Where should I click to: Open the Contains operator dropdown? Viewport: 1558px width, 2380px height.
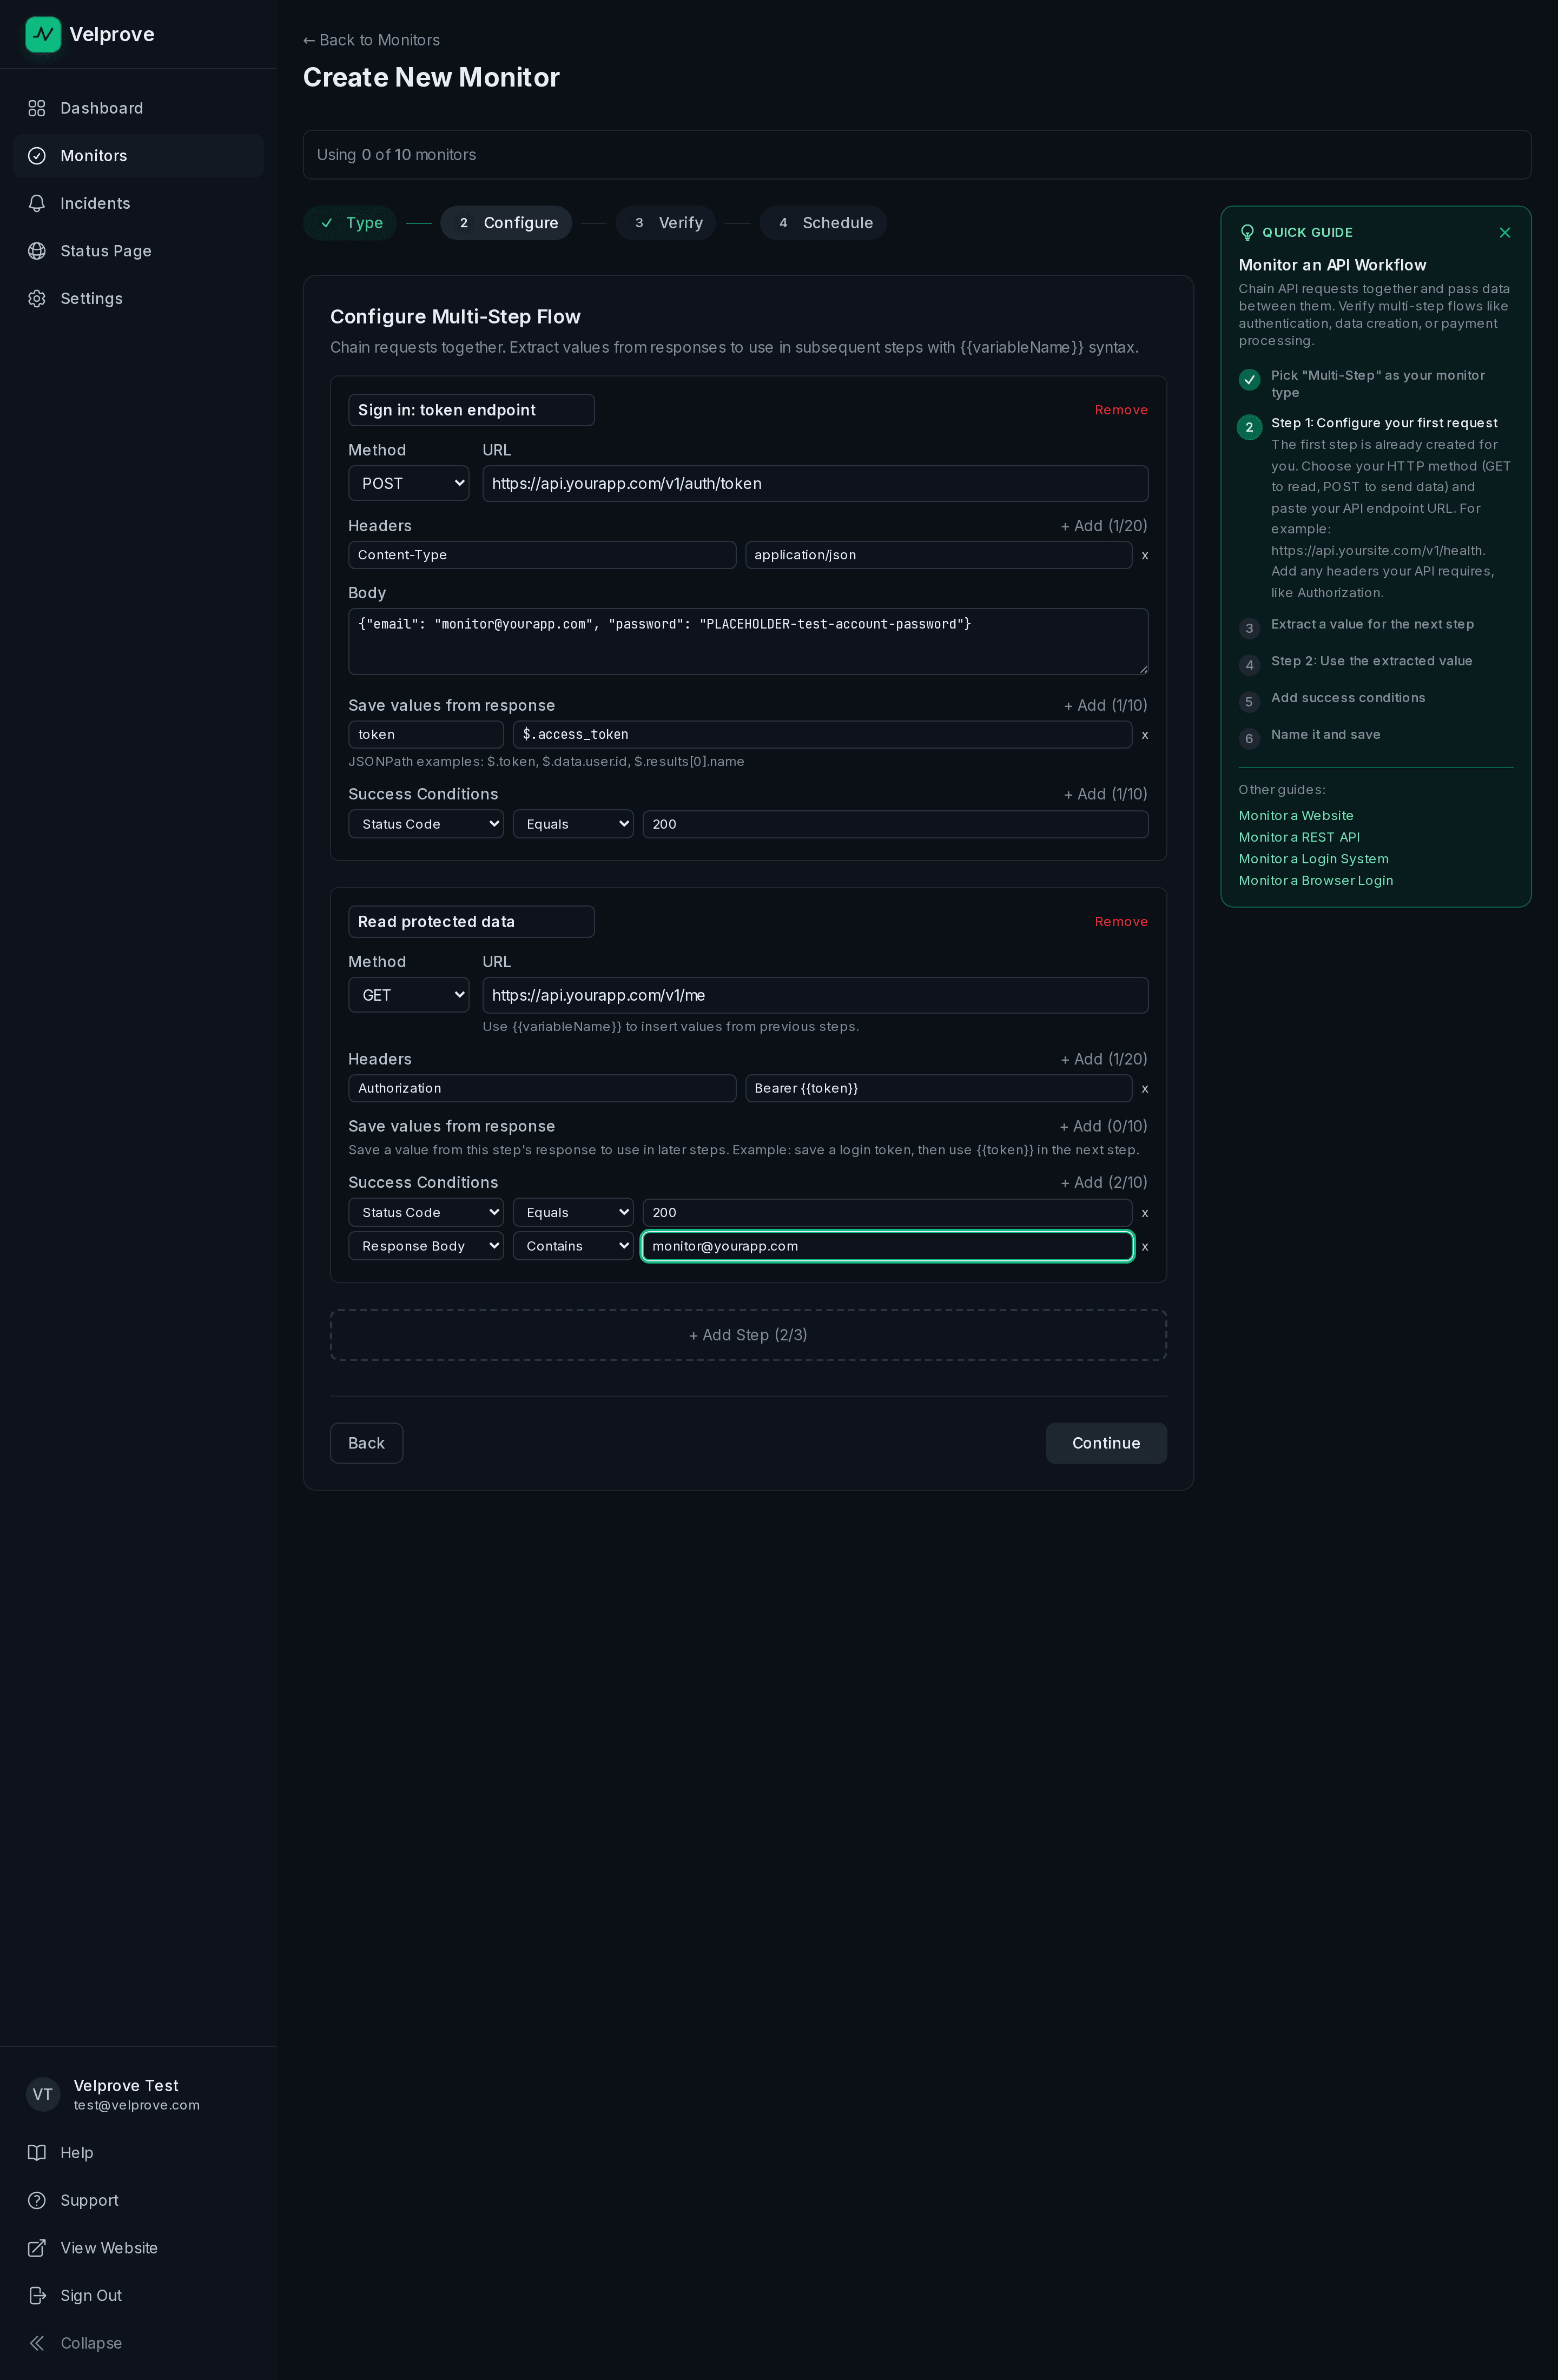(x=573, y=1246)
